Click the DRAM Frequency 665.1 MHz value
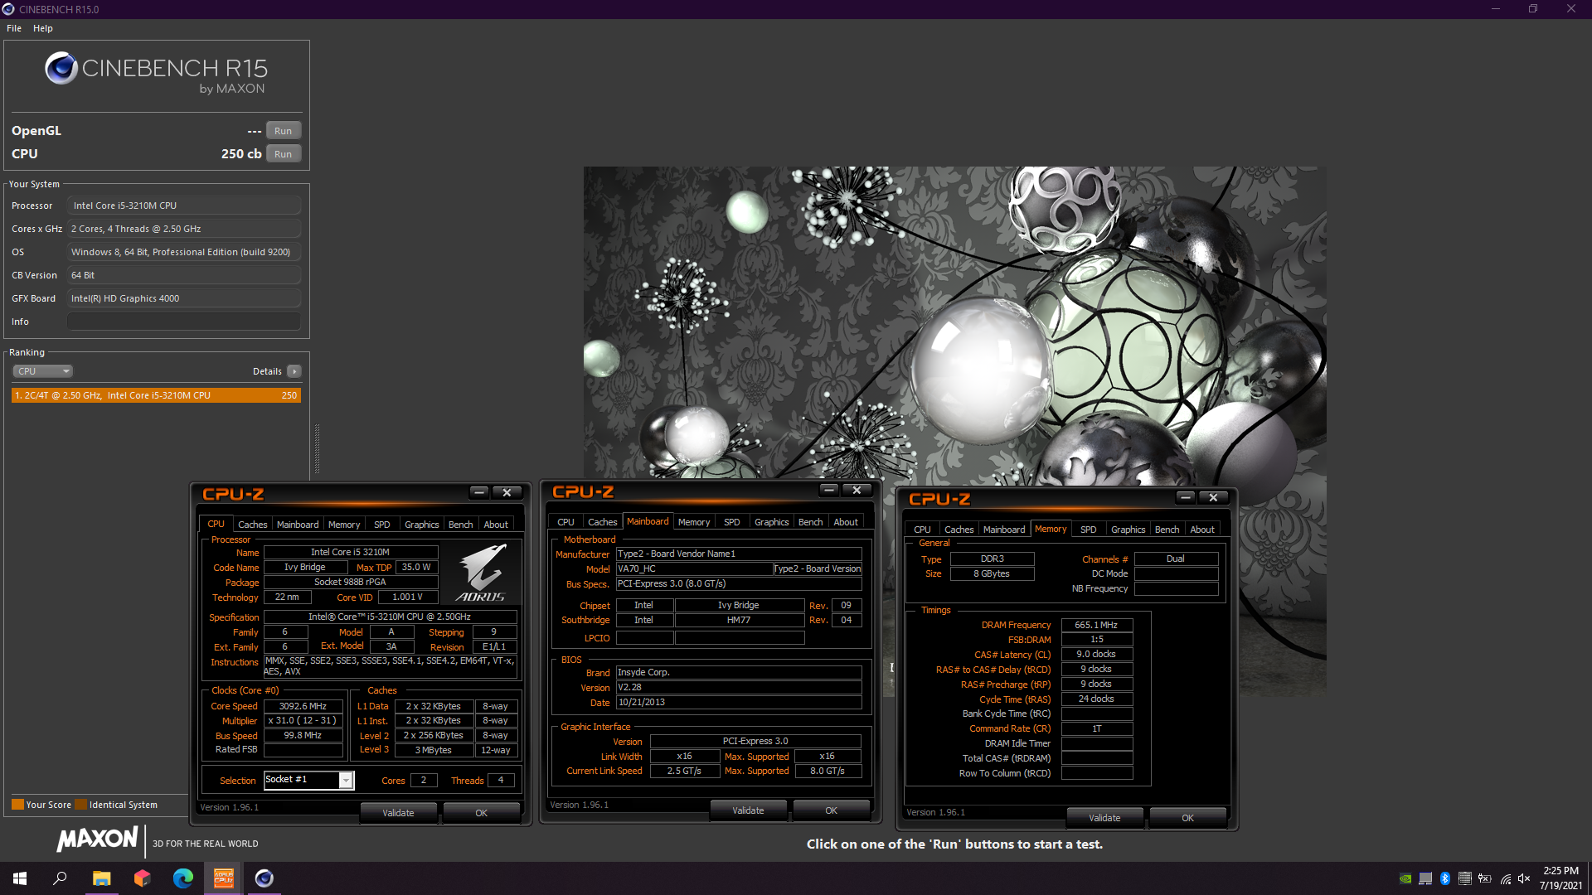The image size is (1592, 895). pos(1096,625)
